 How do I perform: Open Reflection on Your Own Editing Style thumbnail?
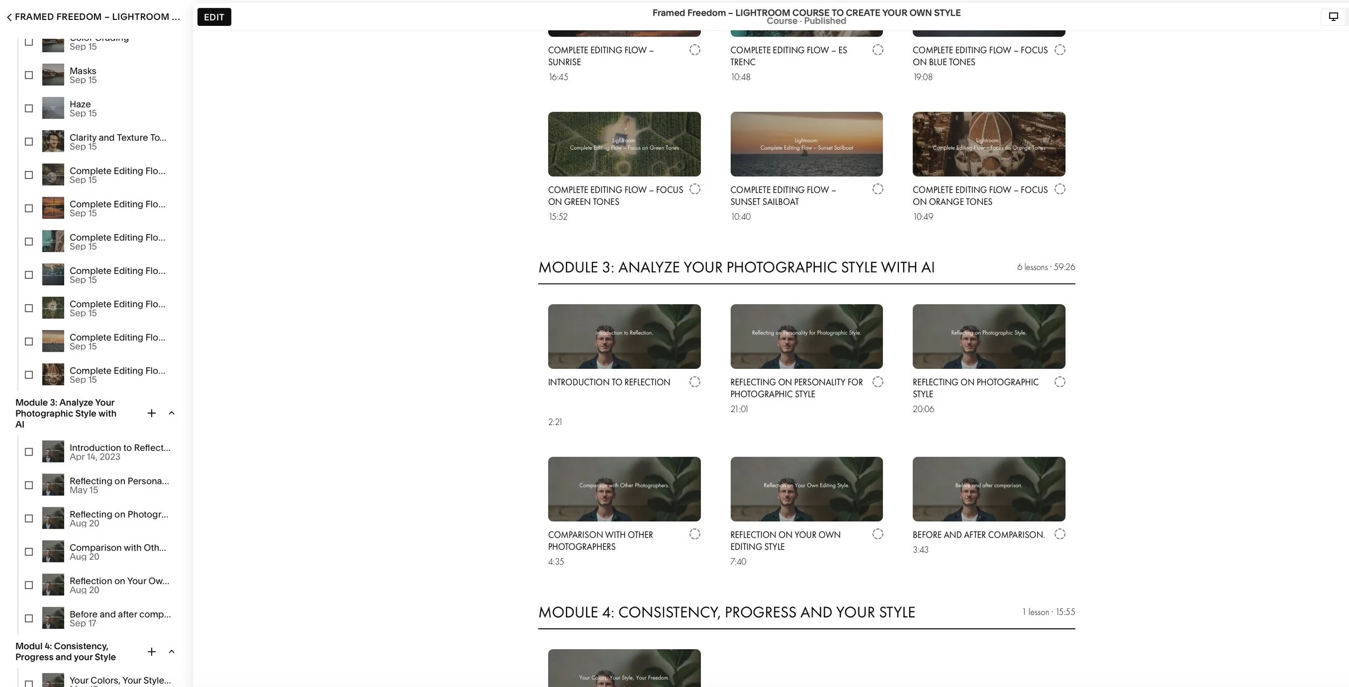point(806,489)
